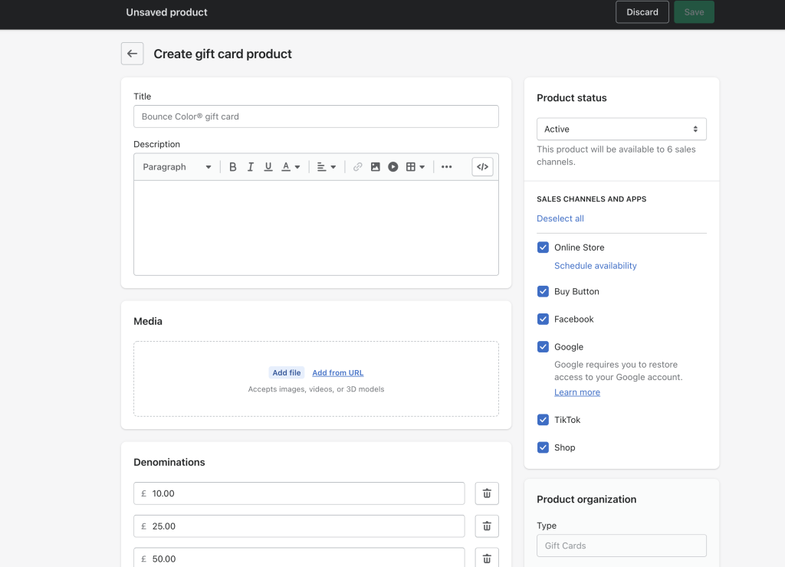The width and height of the screenshot is (785, 567).
Task: Click 'SALES CHANNELS AND APPS' label
Action: pos(591,199)
